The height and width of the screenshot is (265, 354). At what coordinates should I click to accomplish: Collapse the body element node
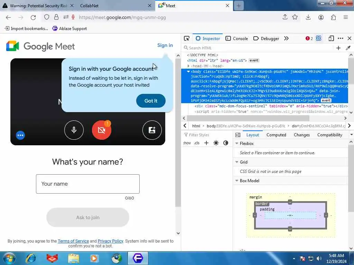(188, 71)
